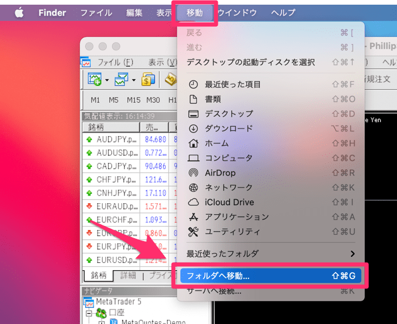Screen dimensions: 397x324
Task: Click the document icon beside 書類
Action: pyautogui.click(x=193, y=99)
